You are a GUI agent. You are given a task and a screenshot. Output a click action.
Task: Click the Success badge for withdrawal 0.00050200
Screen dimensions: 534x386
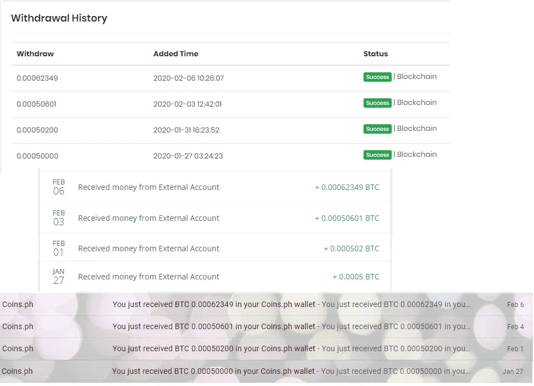(x=377, y=129)
